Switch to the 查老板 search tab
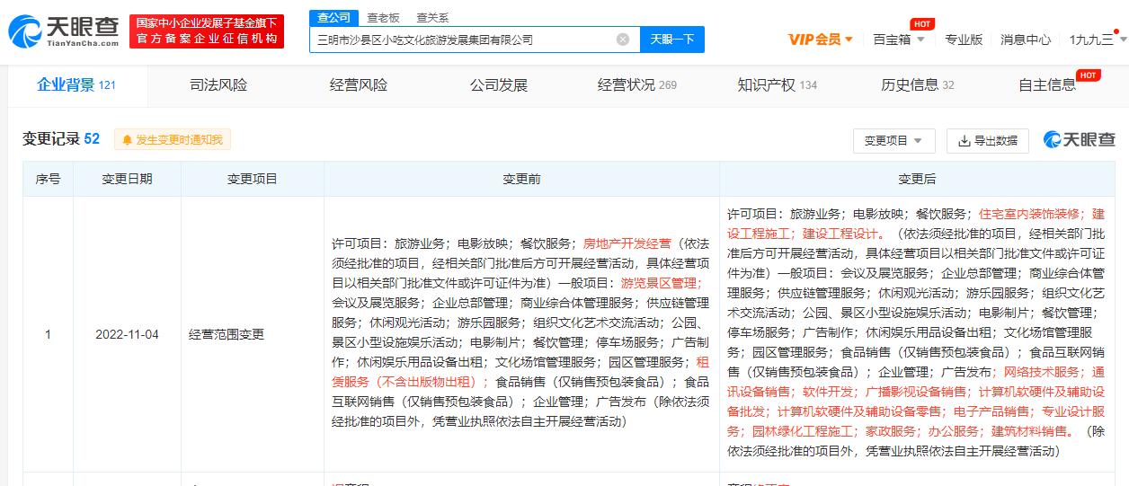The height and width of the screenshot is (486, 1129). point(384,18)
